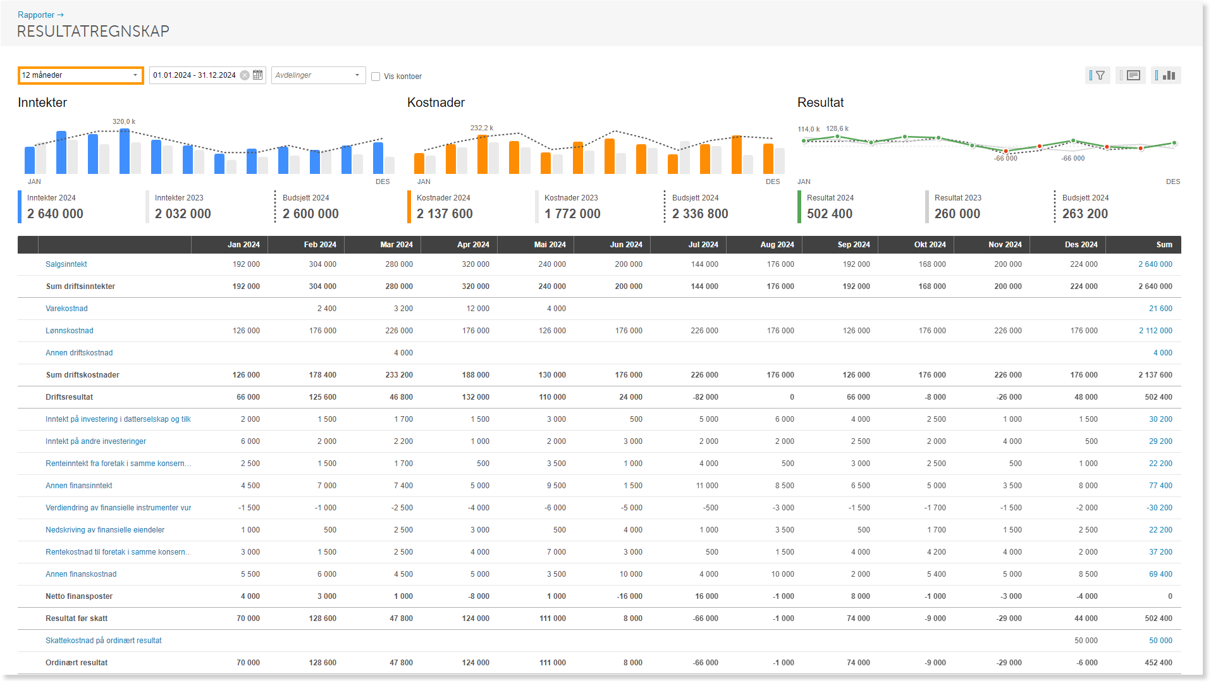Open the Annen finanskostnad row link

click(81, 574)
